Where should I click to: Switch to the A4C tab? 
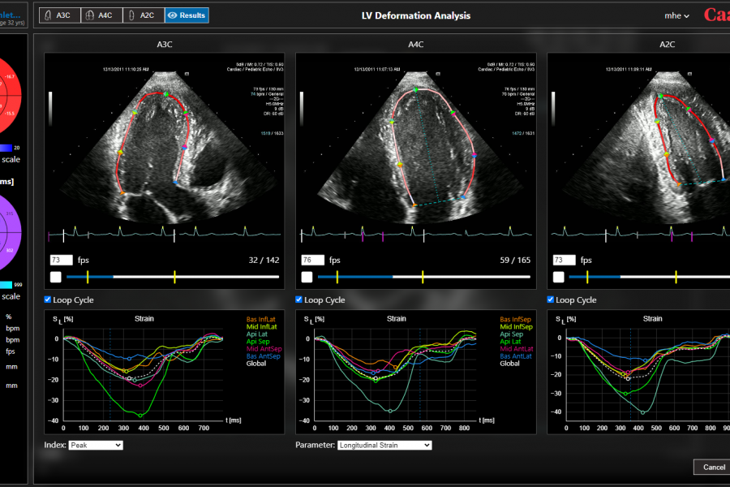point(101,15)
